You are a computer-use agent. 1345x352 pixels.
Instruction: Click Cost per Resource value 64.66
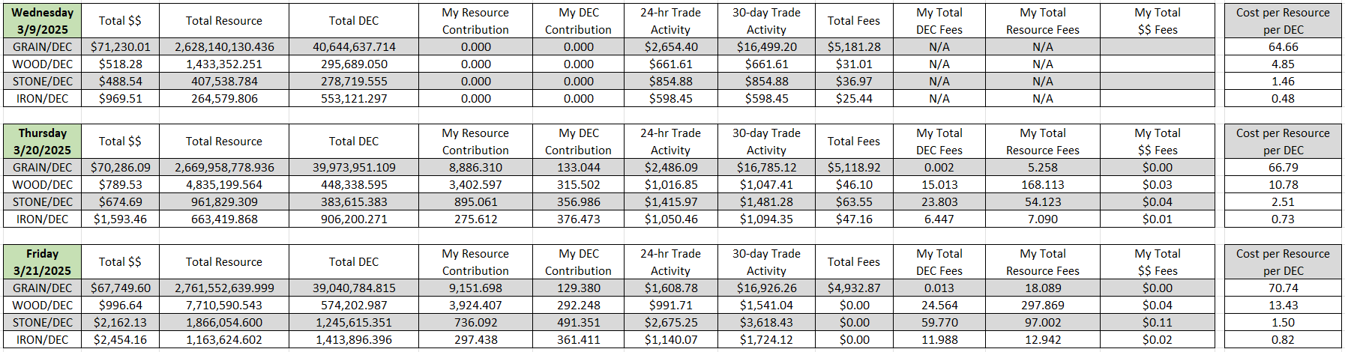1283,46
